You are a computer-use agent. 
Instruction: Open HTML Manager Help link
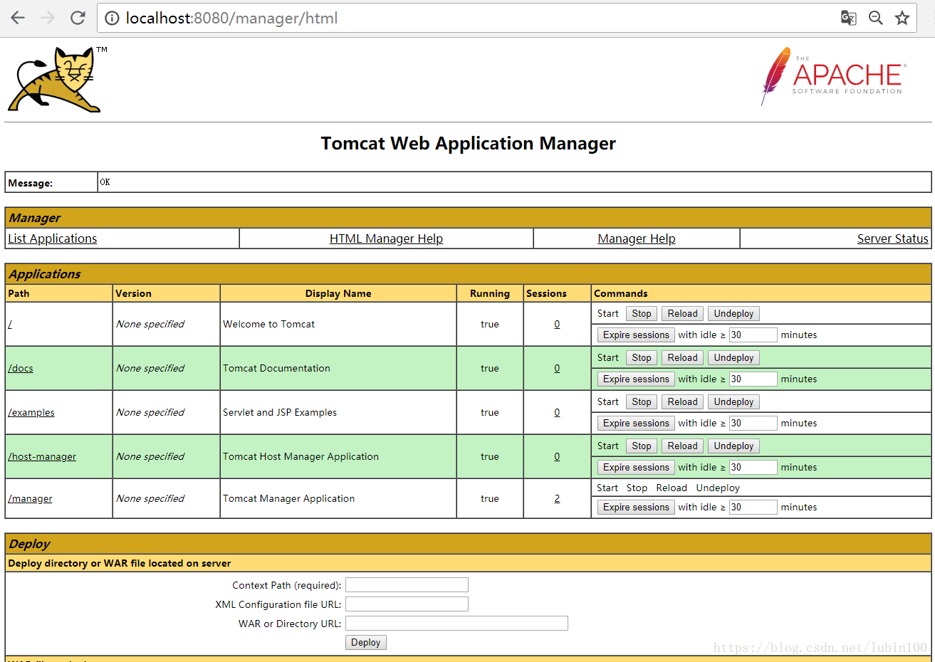(x=386, y=238)
